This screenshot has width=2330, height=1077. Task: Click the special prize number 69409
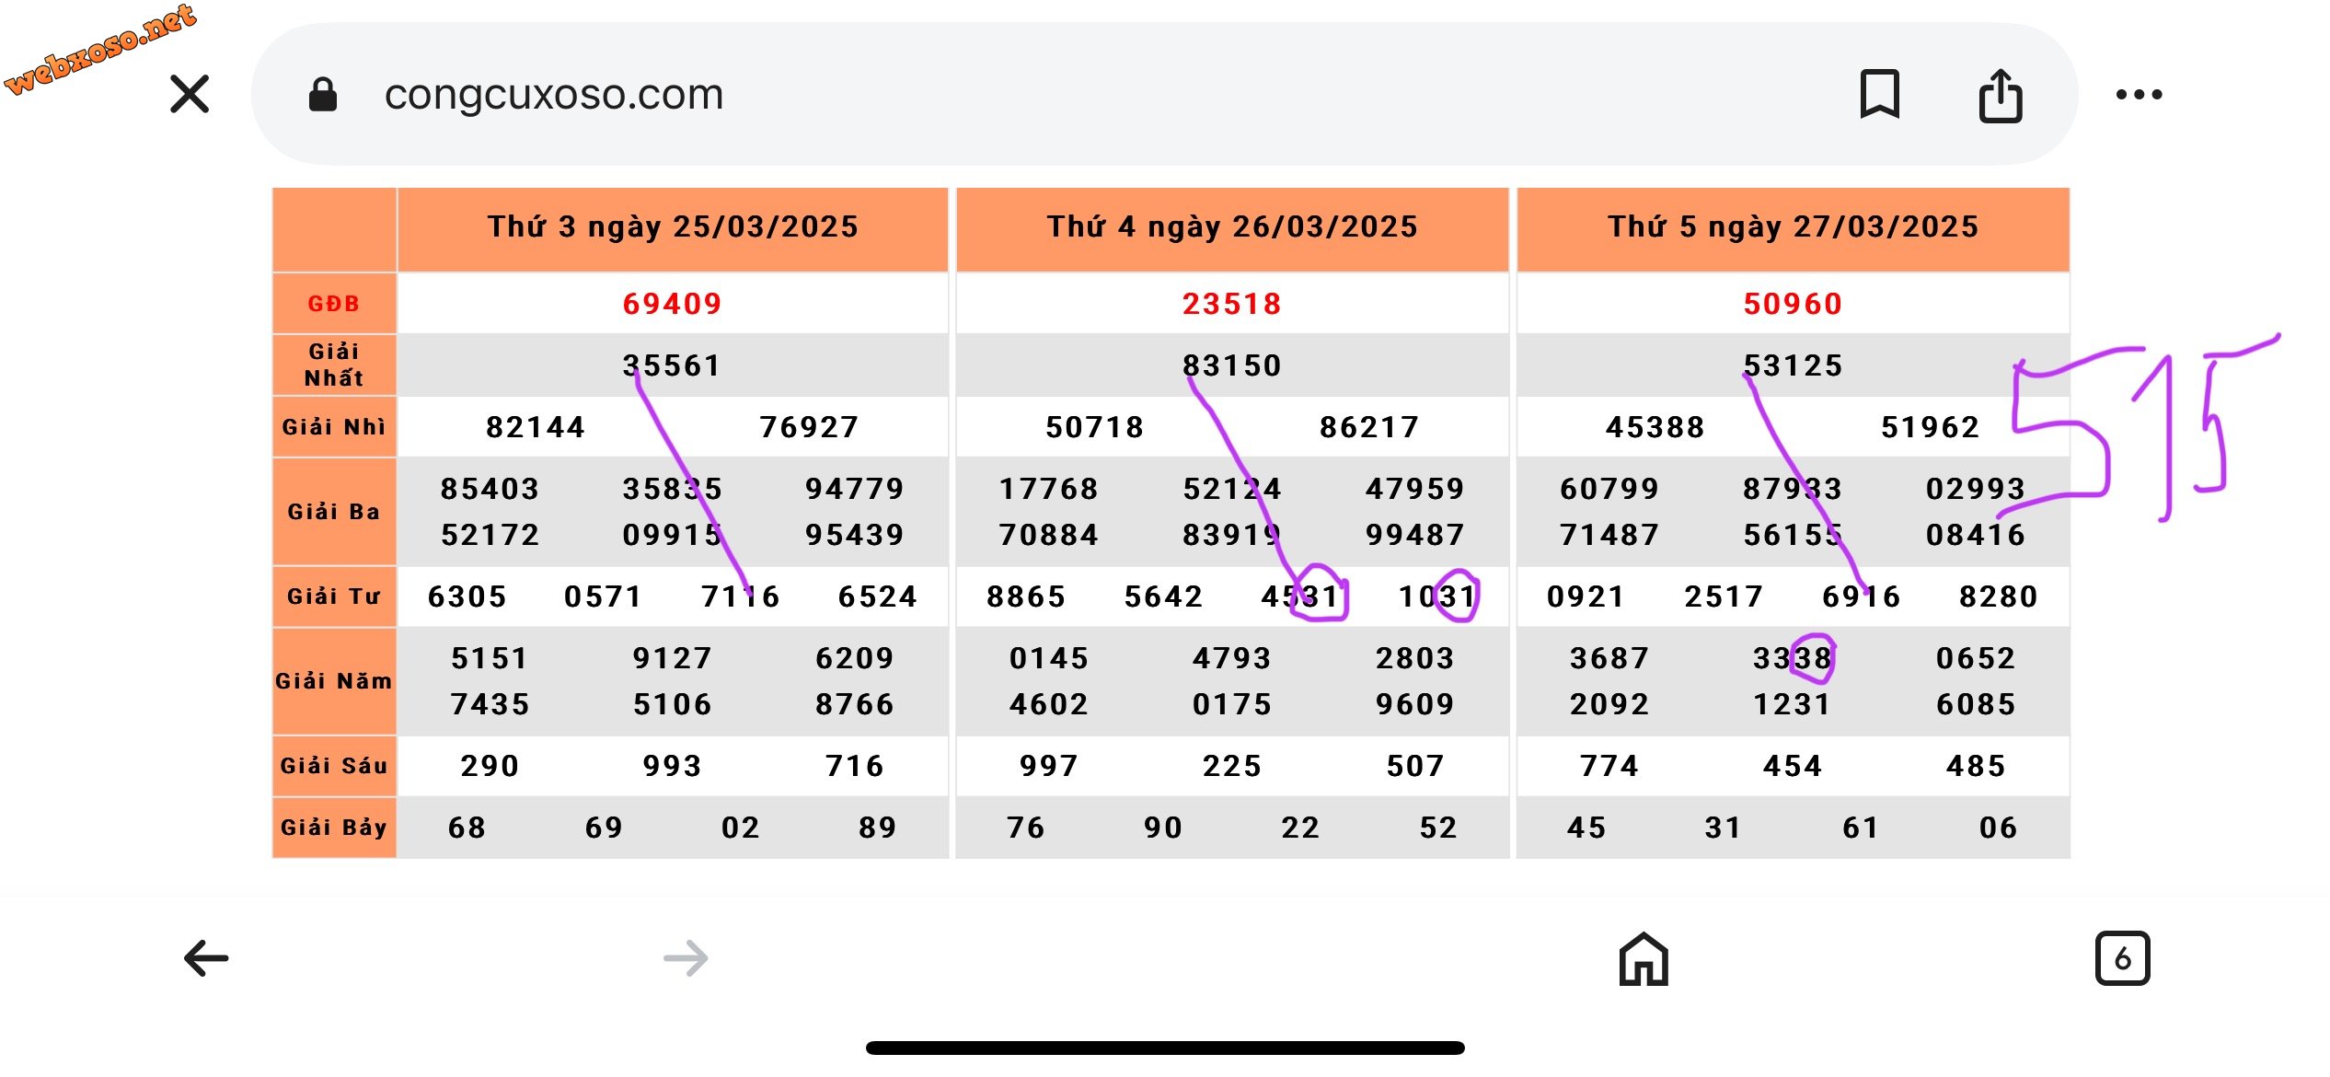click(x=673, y=304)
